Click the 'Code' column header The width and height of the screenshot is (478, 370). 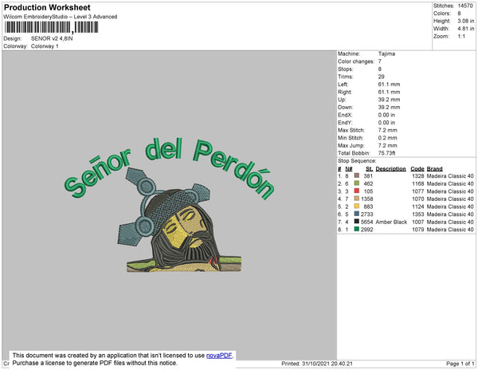[417, 169]
